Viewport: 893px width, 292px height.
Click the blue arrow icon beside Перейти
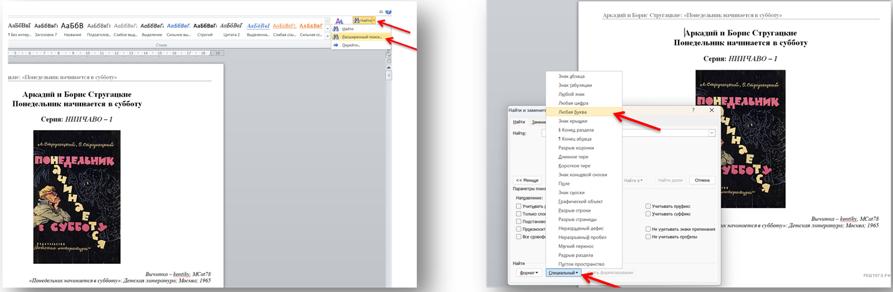[337, 45]
